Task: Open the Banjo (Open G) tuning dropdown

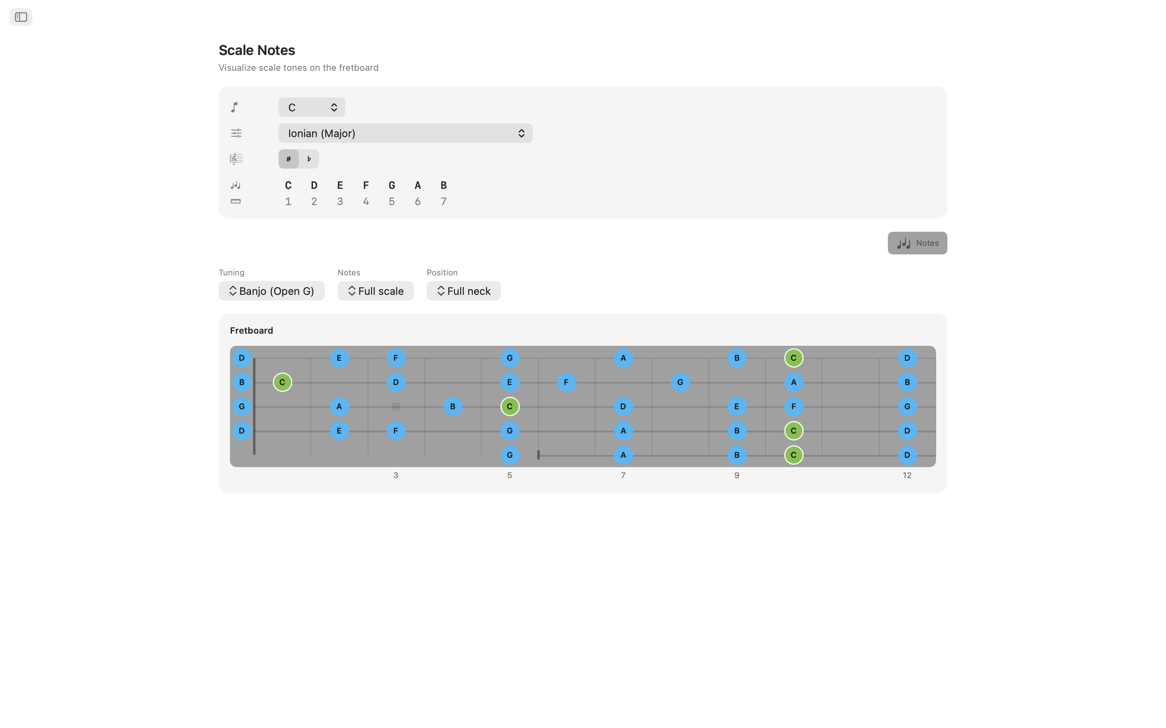Action: click(x=271, y=291)
